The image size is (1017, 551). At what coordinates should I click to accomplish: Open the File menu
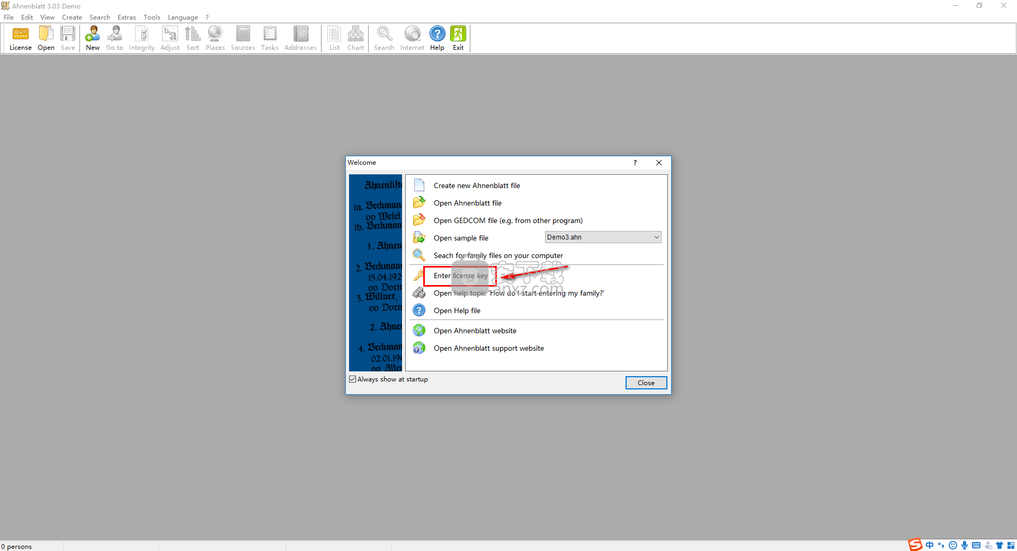[x=8, y=17]
